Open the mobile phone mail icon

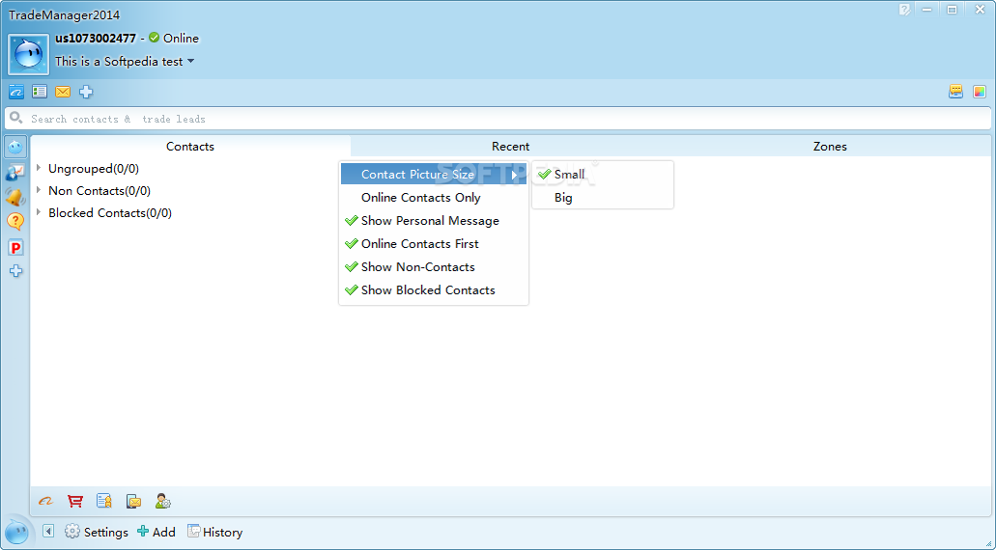click(134, 501)
